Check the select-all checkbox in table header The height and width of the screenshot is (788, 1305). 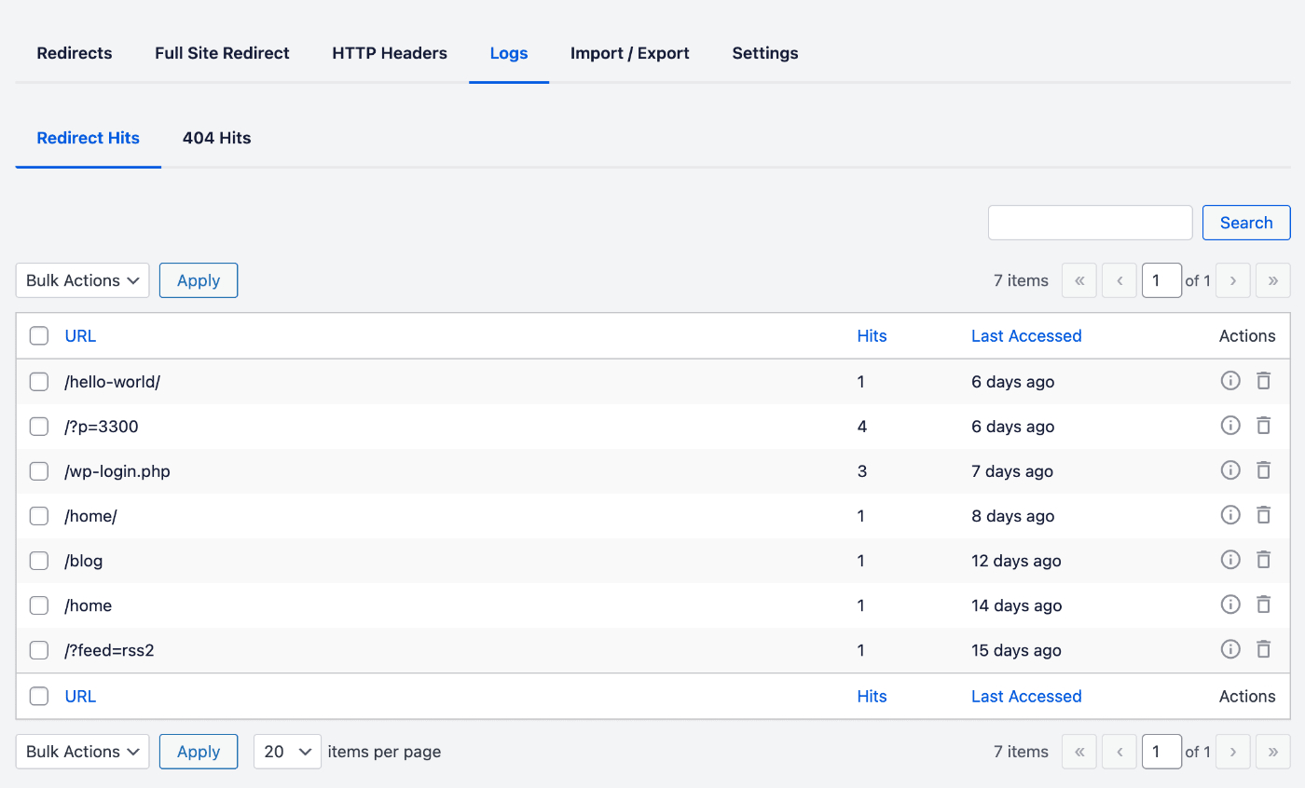(x=38, y=335)
